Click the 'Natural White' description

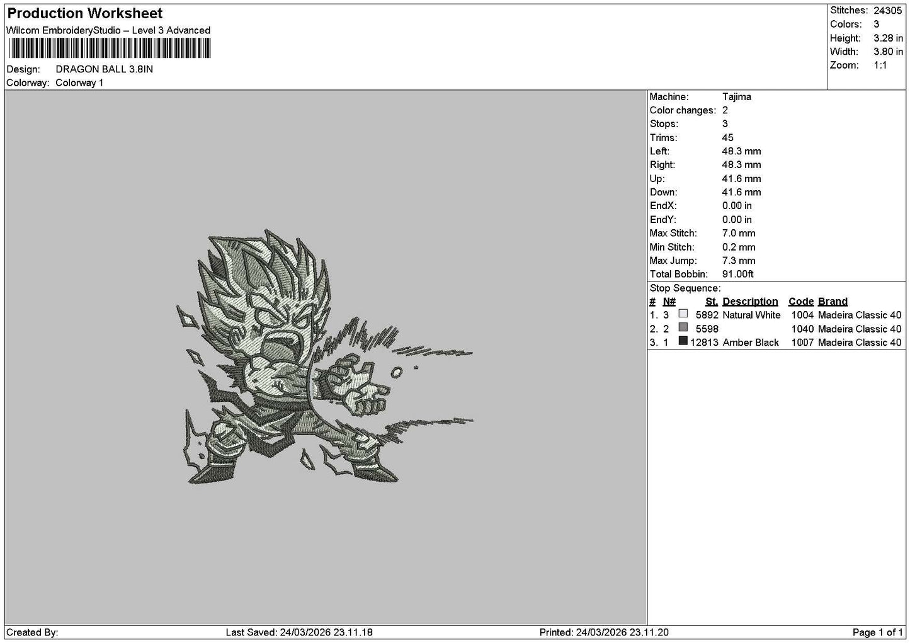[x=751, y=315]
